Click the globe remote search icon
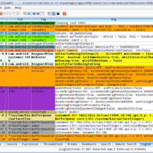153x153 pixels. tap(29, 14)
